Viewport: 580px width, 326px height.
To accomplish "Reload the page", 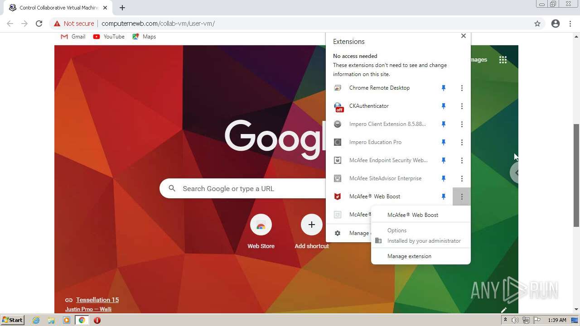I will tap(39, 24).
